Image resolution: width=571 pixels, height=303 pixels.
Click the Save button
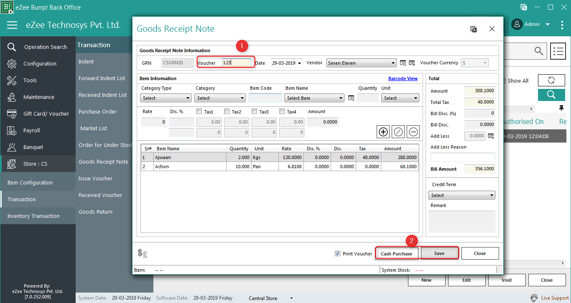[439, 253]
